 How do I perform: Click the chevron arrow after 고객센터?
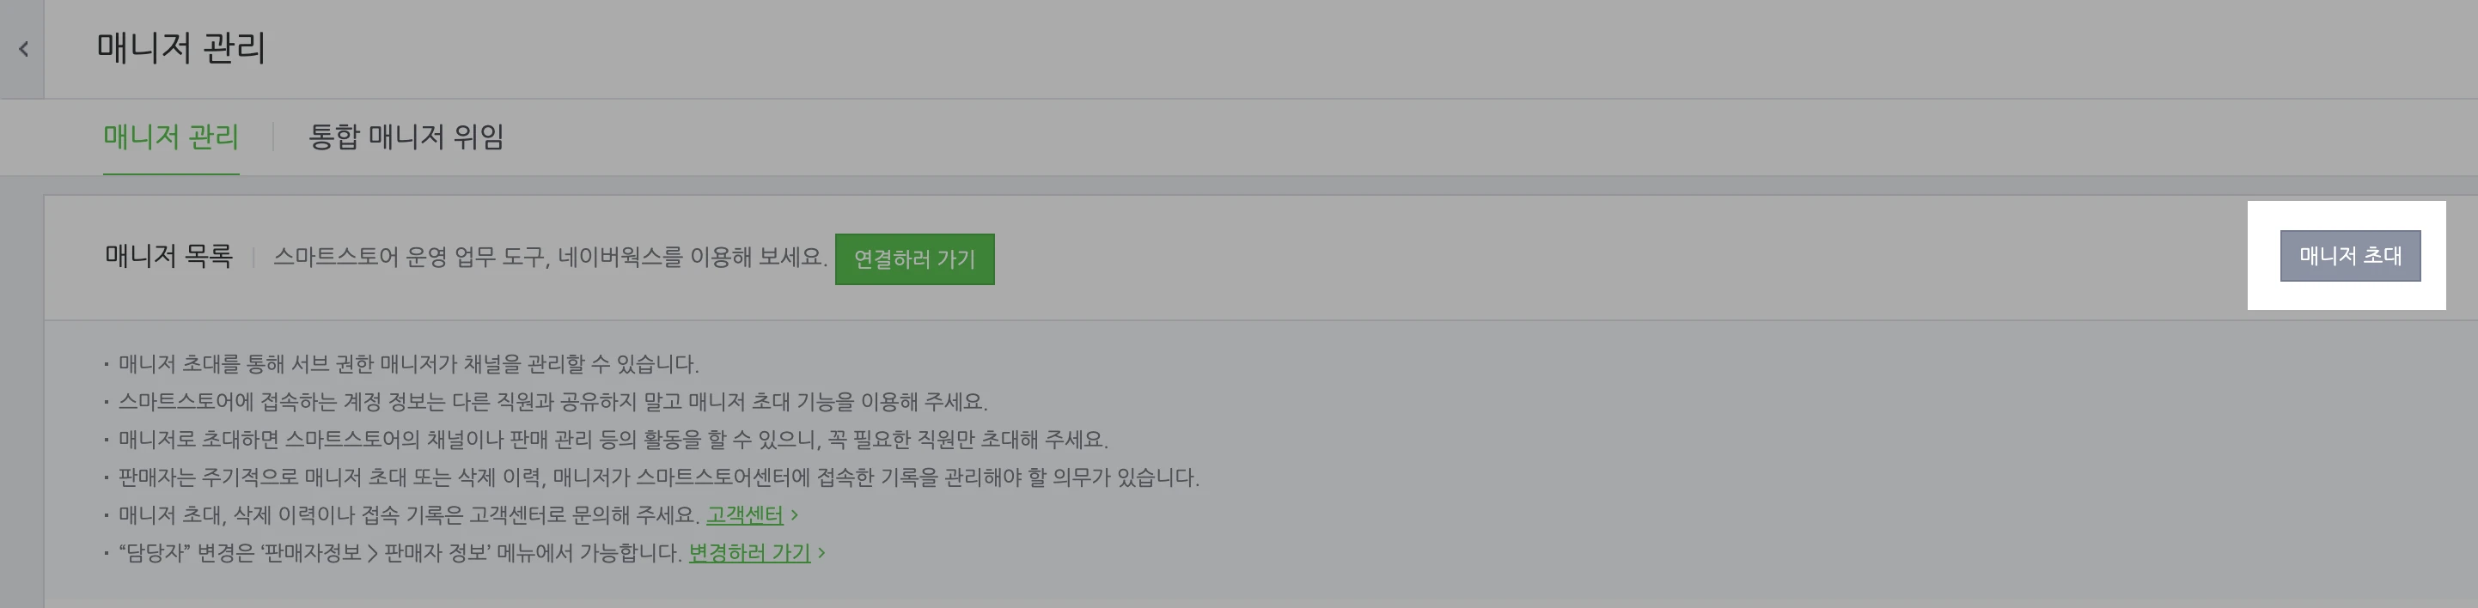pyautogui.click(x=795, y=515)
